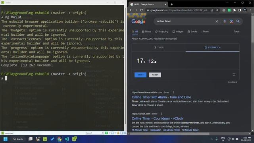Click the Chrome horizontal scrollbar

pyautogui.click(x=169, y=134)
